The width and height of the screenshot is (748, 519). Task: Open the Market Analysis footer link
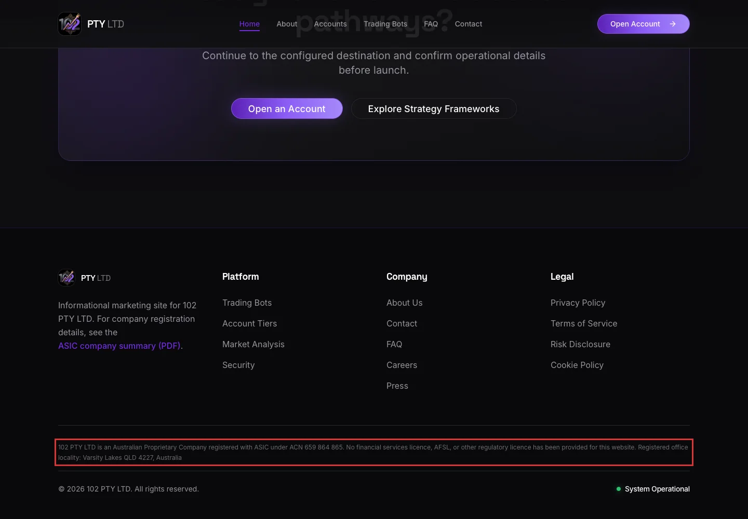(x=253, y=344)
